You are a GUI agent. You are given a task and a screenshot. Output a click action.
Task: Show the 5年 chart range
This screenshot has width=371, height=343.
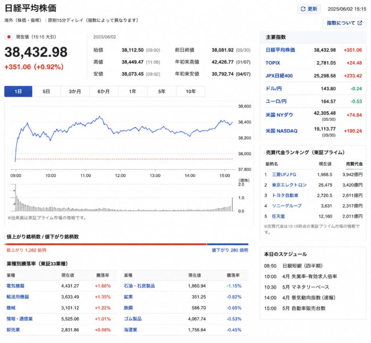[x=162, y=92]
